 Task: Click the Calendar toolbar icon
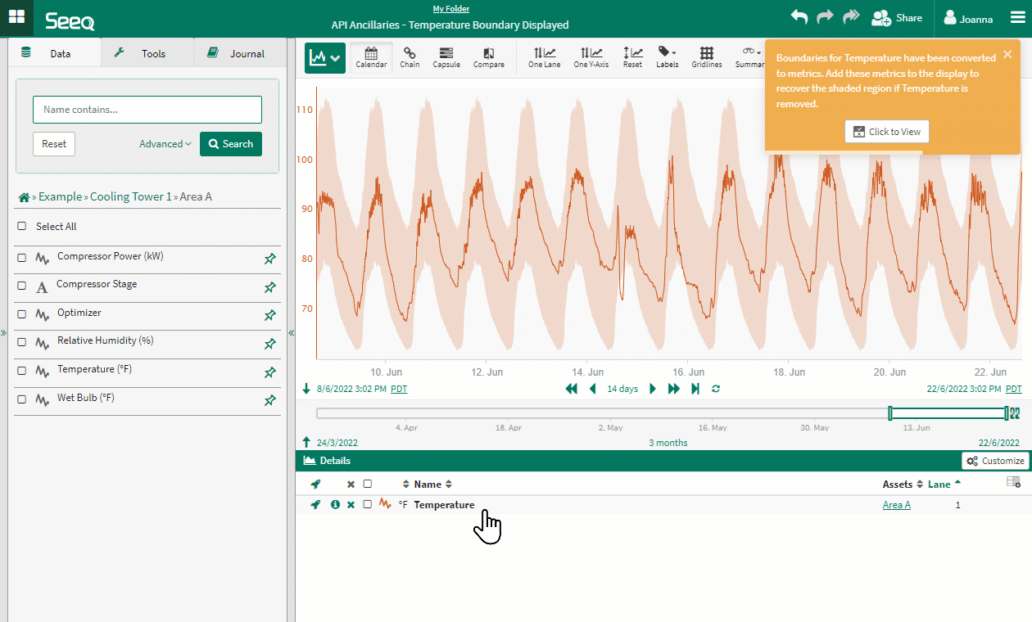click(371, 57)
